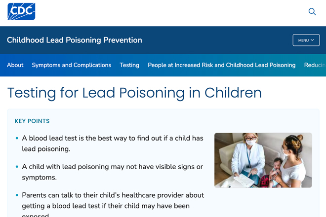This screenshot has height=217, width=326.
Task: Click the healthcare provider bullet text
Action: [113, 205]
